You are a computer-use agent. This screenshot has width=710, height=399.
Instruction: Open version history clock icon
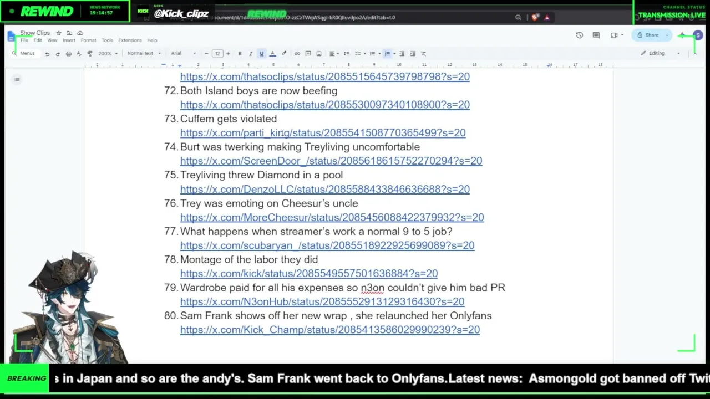[x=580, y=35]
